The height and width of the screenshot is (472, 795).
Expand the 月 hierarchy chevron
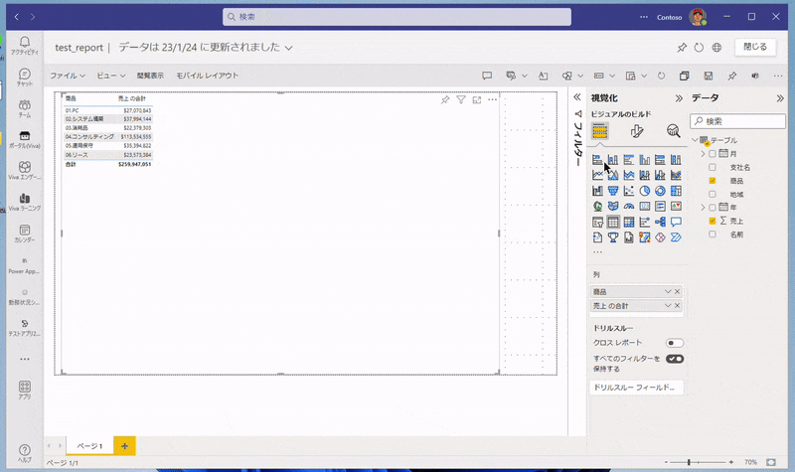pyautogui.click(x=703, y=154)
